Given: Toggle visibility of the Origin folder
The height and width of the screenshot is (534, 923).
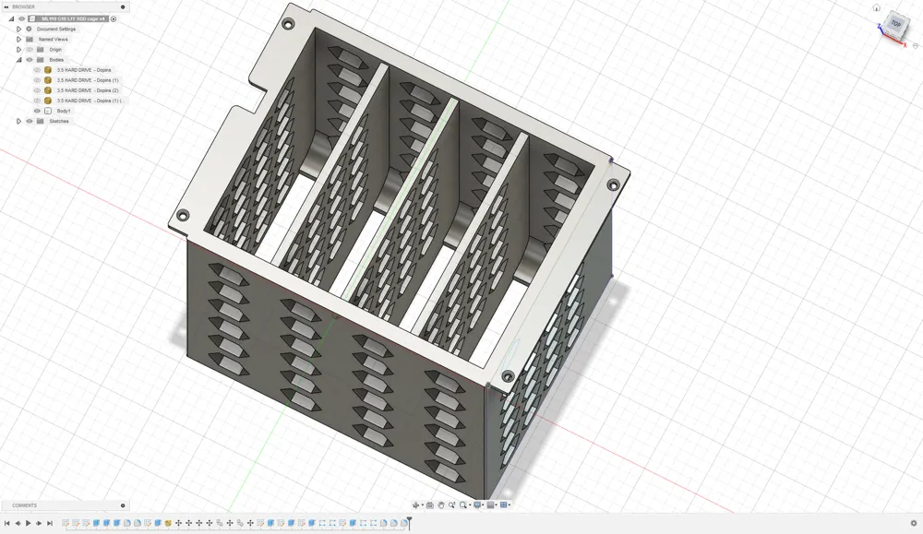Looking at the screenshot, I should pyautogui.click(x=30, y=50).
